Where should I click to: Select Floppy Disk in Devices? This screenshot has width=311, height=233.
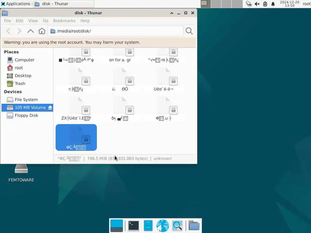(27, 116)
